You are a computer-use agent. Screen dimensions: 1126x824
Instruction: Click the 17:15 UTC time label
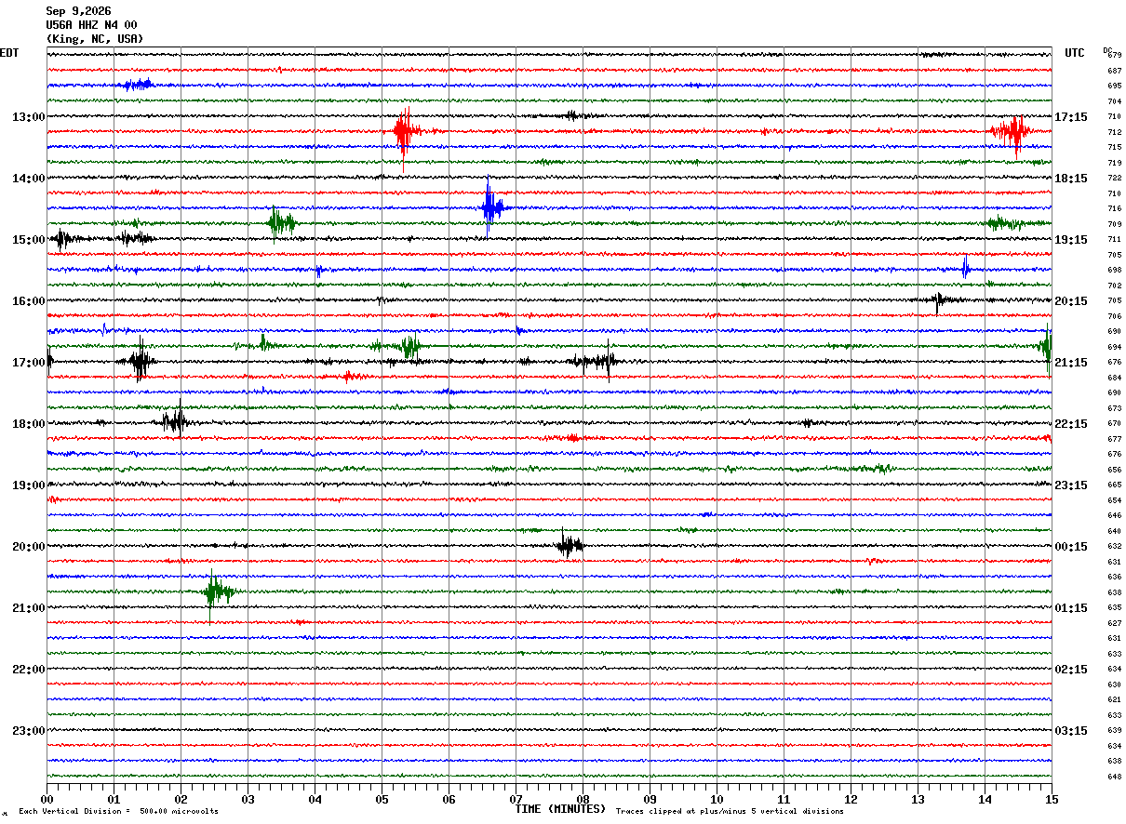1070,116
